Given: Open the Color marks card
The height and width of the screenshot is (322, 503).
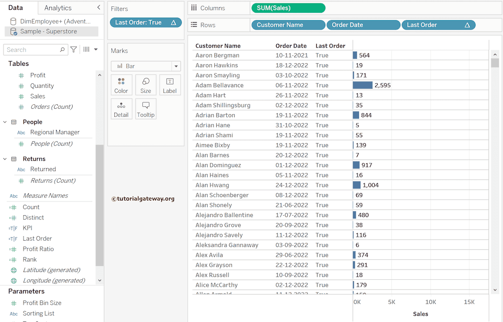Looking at the screenshot, I should pyautogui.click(x=121, y=85).
